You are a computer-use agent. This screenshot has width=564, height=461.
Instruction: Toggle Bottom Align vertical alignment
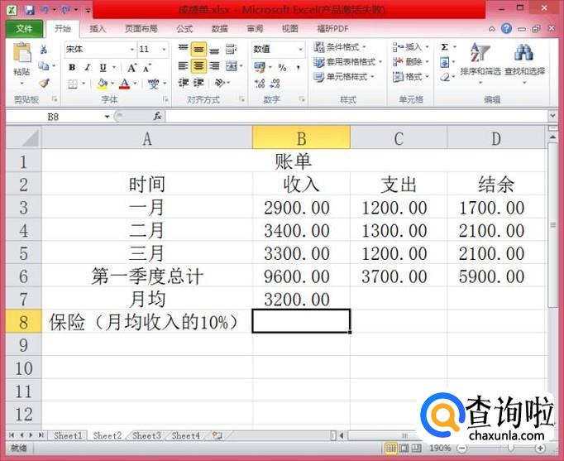(214, 50)
